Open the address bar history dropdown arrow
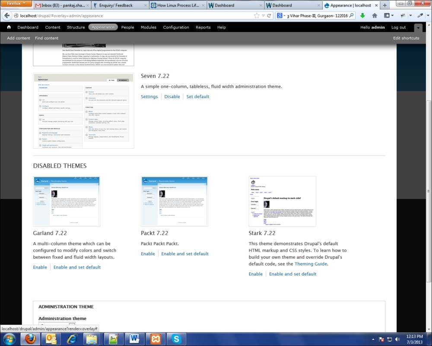Screen dimensions: 432x346 tap(263, 16)
